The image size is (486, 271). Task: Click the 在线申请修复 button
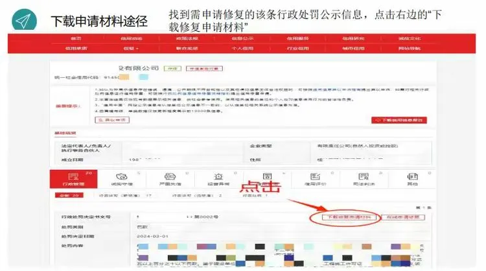[x=403, y=218]
